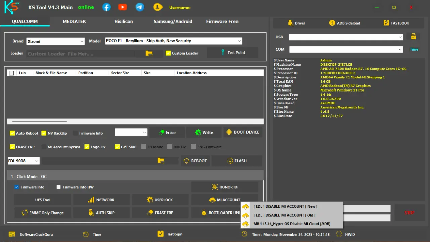Browse for custom loader file folder icon
Viewport: 430px width, 242px height.
tap(149, 53)
